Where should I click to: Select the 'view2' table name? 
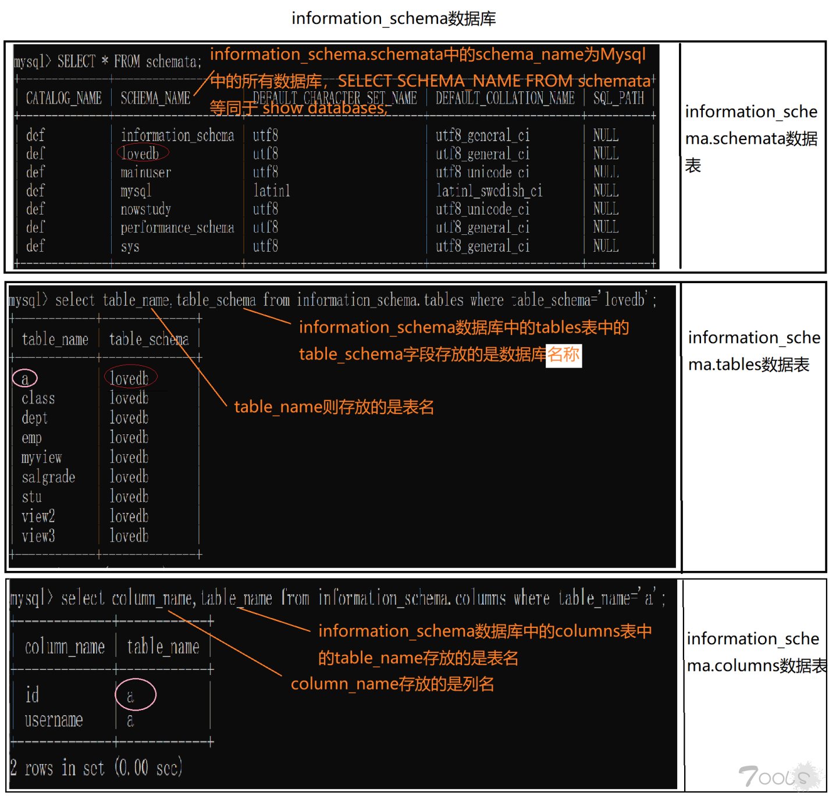point(38,516)
